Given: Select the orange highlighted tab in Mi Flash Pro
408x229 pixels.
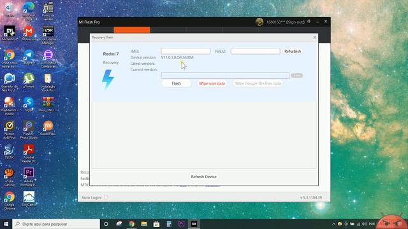Looking at the screenshot, I should coord(132,30).
